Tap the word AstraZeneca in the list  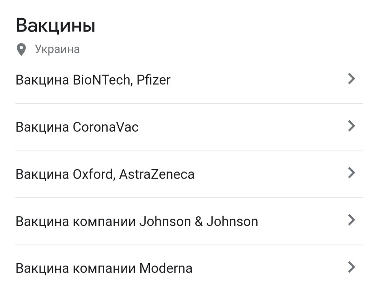click(157, 174)
